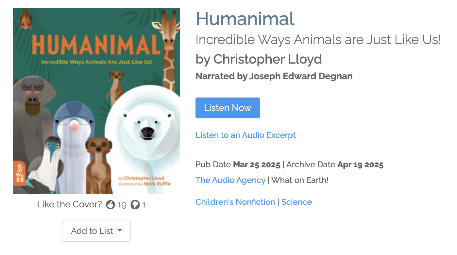Click the thumbs-up icon for the cover
The height and width of the screenshot is (255, 457).
pyautogui.click(x=110, y=205)
